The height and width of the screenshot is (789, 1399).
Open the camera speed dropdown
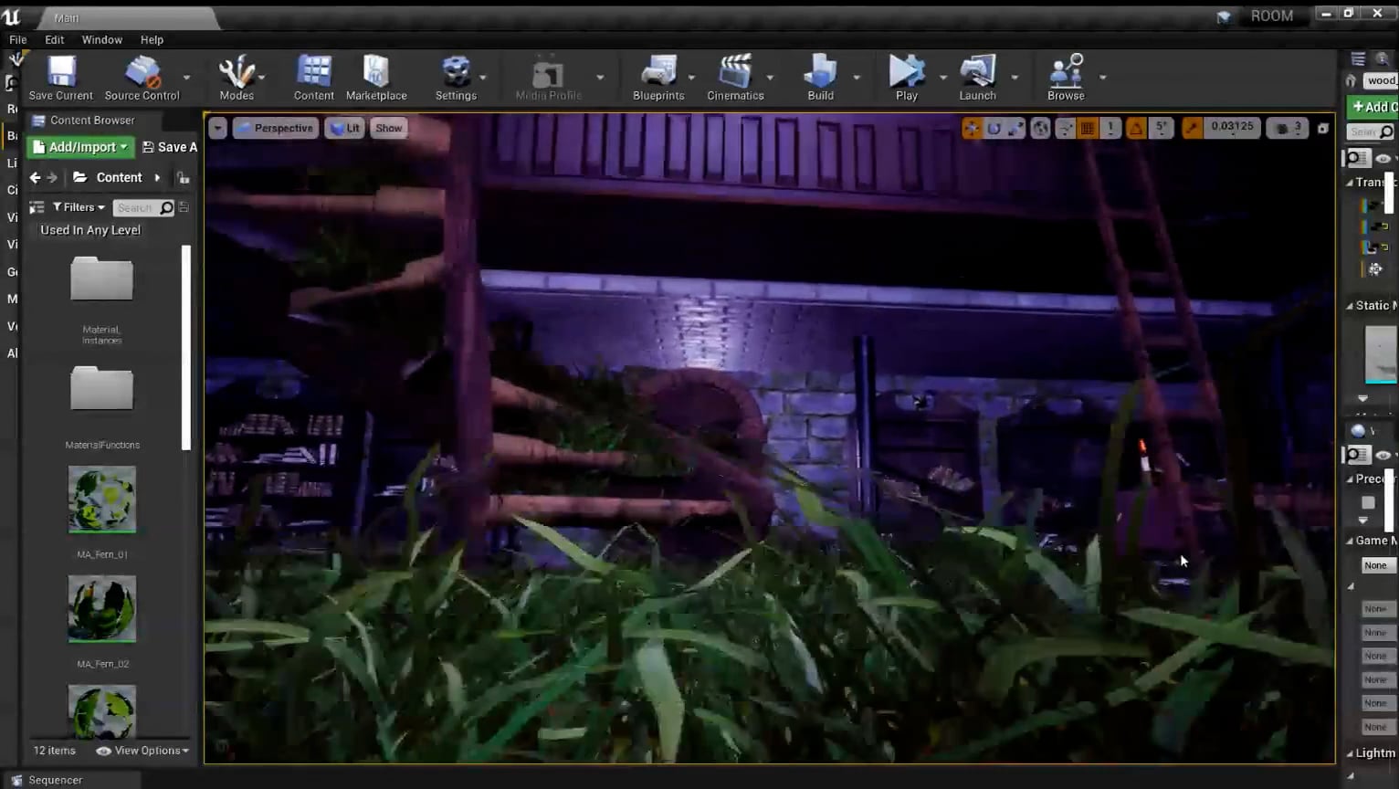[1288, 129]
